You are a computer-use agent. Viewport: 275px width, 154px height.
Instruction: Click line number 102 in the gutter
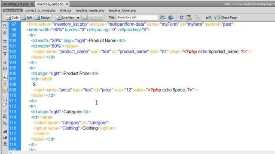(x=12, y=51)
